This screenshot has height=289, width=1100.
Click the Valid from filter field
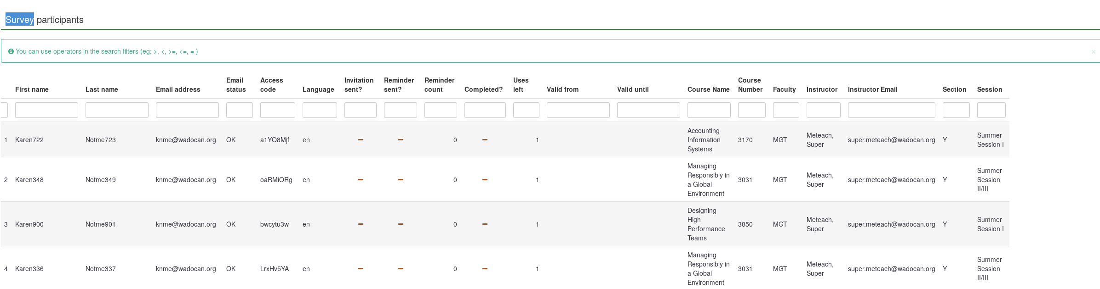(x=578, y=110)
